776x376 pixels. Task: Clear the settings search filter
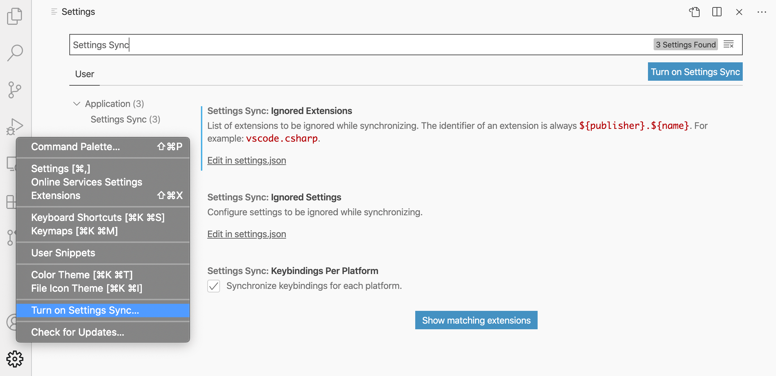coord(729,45)
